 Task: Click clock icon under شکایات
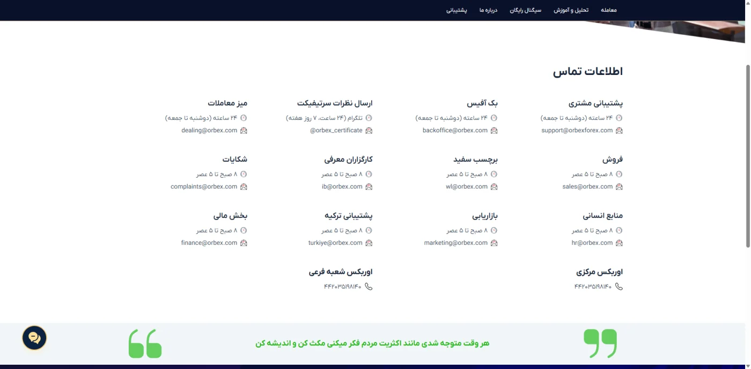coord(244,174)
